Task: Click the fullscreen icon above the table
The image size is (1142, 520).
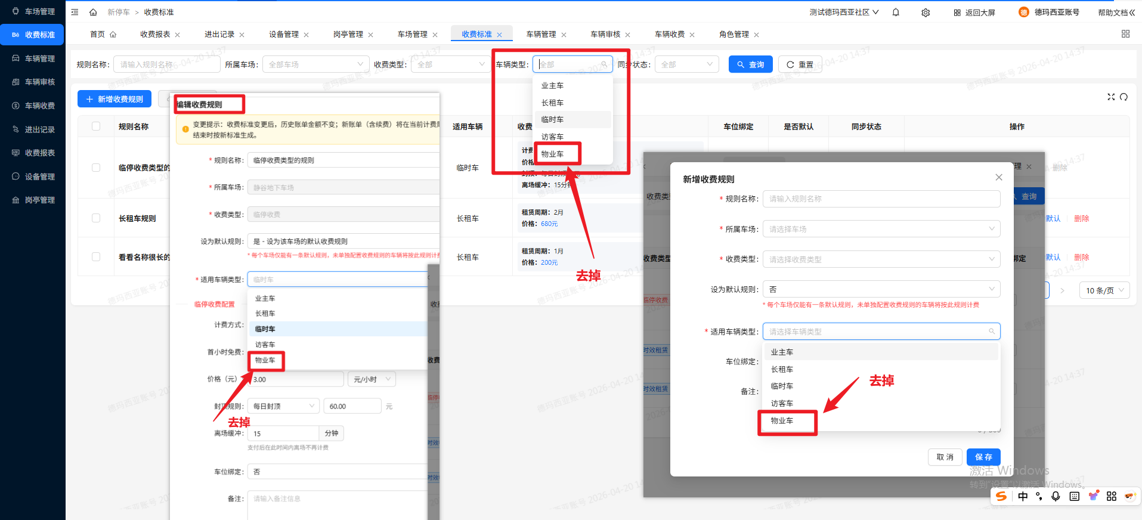Action: click(1111, 97)
